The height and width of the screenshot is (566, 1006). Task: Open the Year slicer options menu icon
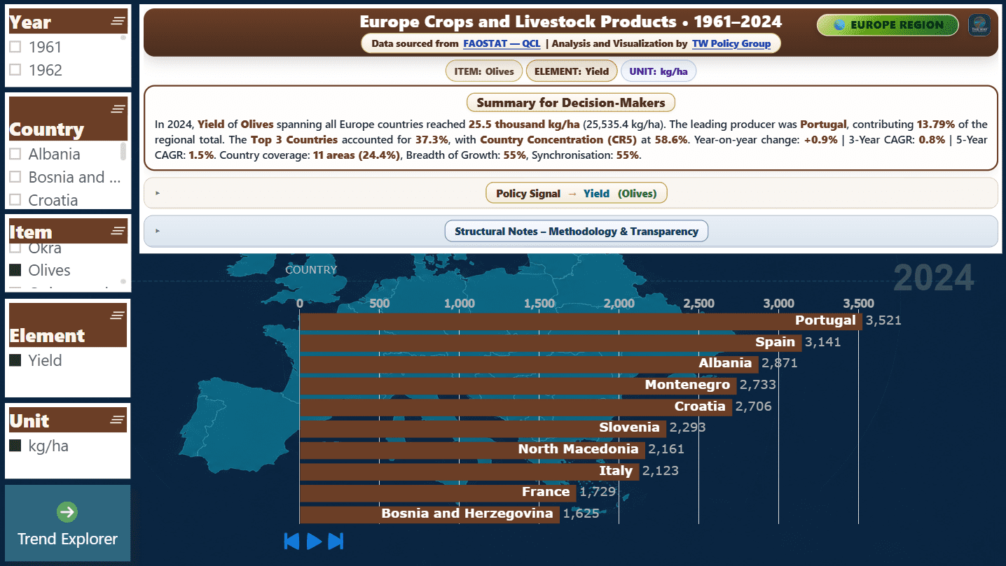tap(118, 22)
